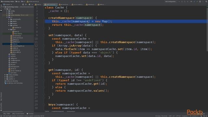Image resolution: width=208 pixels, height=117 pixels.
Task: Open the Add Configuration run dropdown
Action: (171, 2)
